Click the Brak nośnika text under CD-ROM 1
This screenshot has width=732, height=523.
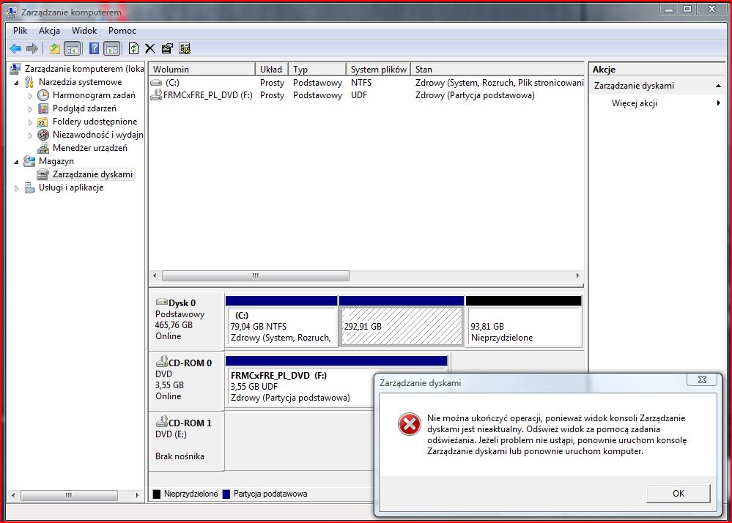(x=180, y=456)
